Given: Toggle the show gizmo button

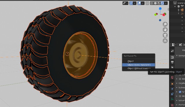Looking at the screenshot, I should 131,3.
